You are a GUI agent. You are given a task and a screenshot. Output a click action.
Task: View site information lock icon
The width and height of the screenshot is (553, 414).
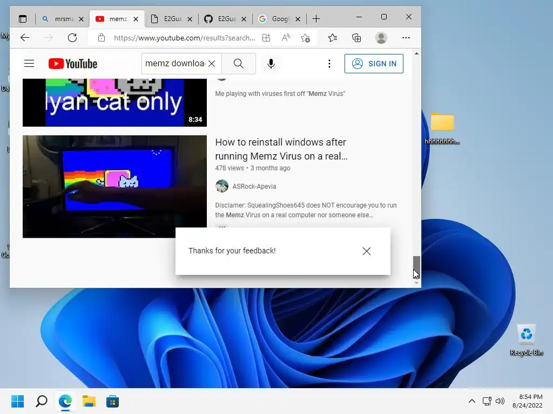coord(102,38)
